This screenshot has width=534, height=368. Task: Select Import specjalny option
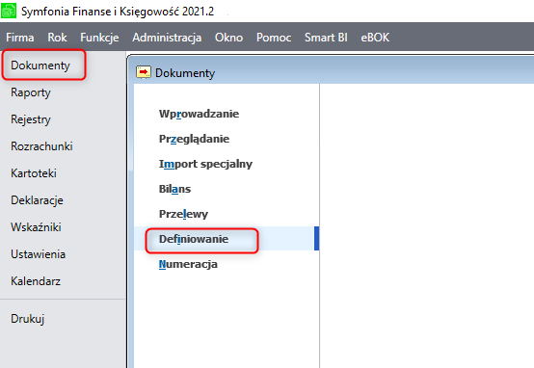tap(205, 164)
